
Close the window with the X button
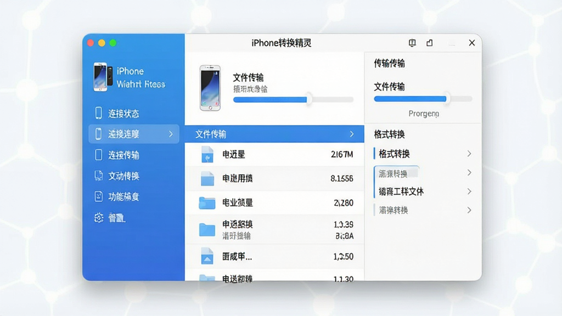pyautogui.click(x=471, y=43)
